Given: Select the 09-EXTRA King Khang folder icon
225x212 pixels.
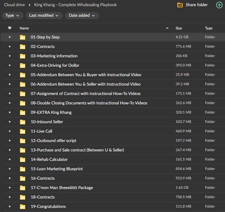Looking at the screenshot, I should pos(23,113).
